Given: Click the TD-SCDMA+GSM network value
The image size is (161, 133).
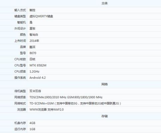Looking at the screenshot, I should [x=75, y=103].
